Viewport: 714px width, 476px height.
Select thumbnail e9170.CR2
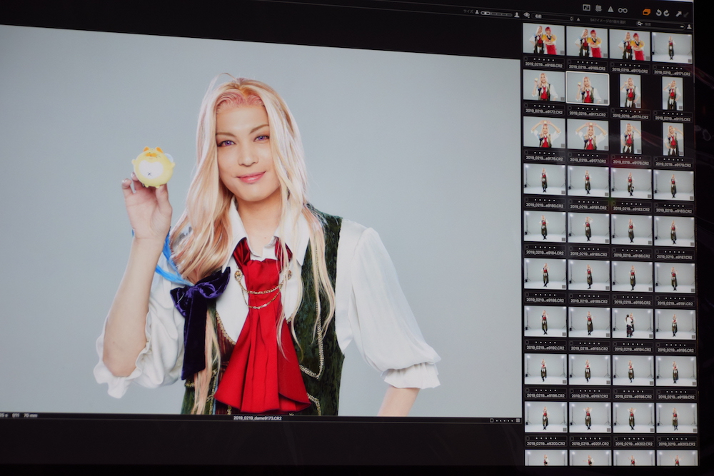[x=630, y=45]
